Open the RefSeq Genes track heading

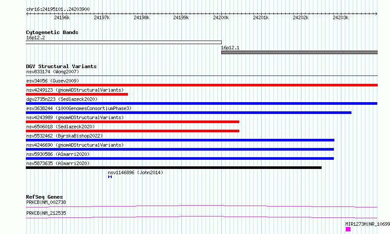click(x=44, y=197)
